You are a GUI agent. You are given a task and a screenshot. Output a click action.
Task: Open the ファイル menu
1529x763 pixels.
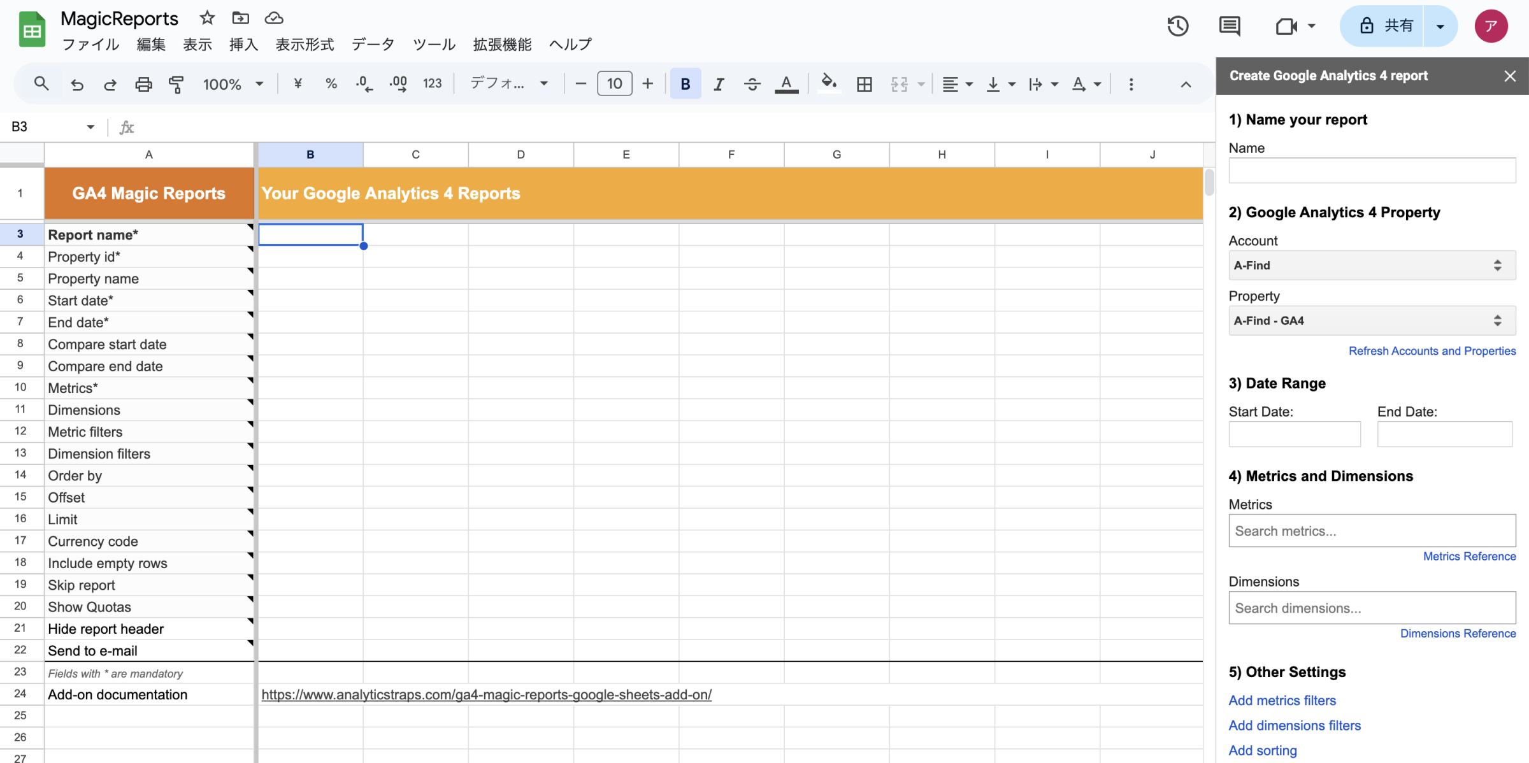point(90,45)
